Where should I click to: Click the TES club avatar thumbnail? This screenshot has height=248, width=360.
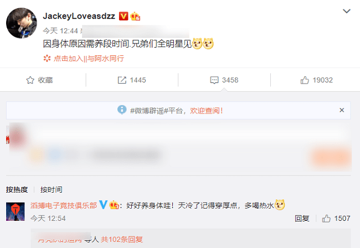(x=16, y=211)
